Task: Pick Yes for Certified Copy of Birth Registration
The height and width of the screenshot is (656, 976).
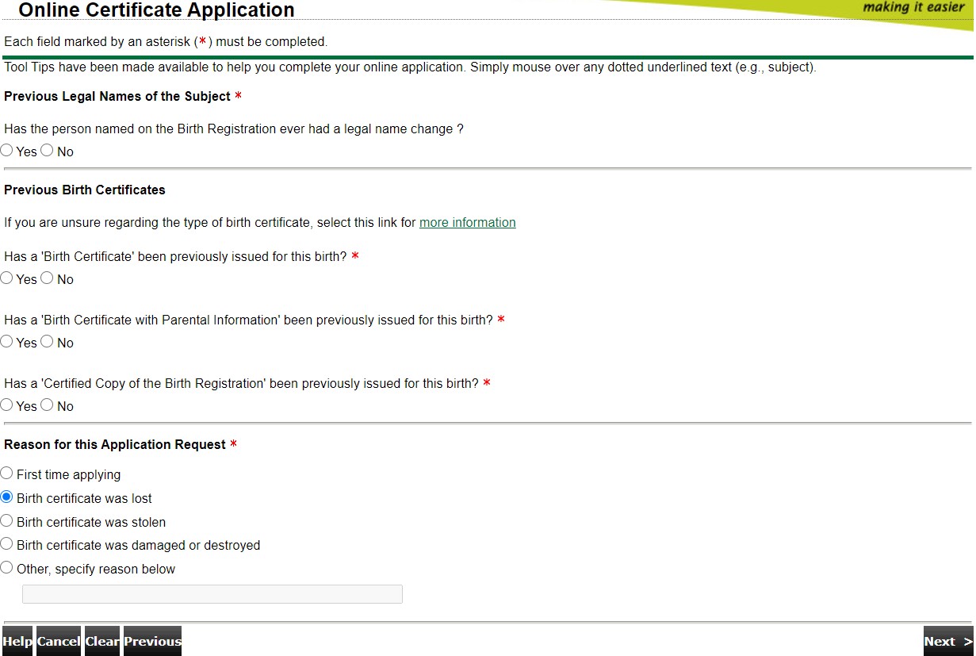Action: tap(6, 405)
